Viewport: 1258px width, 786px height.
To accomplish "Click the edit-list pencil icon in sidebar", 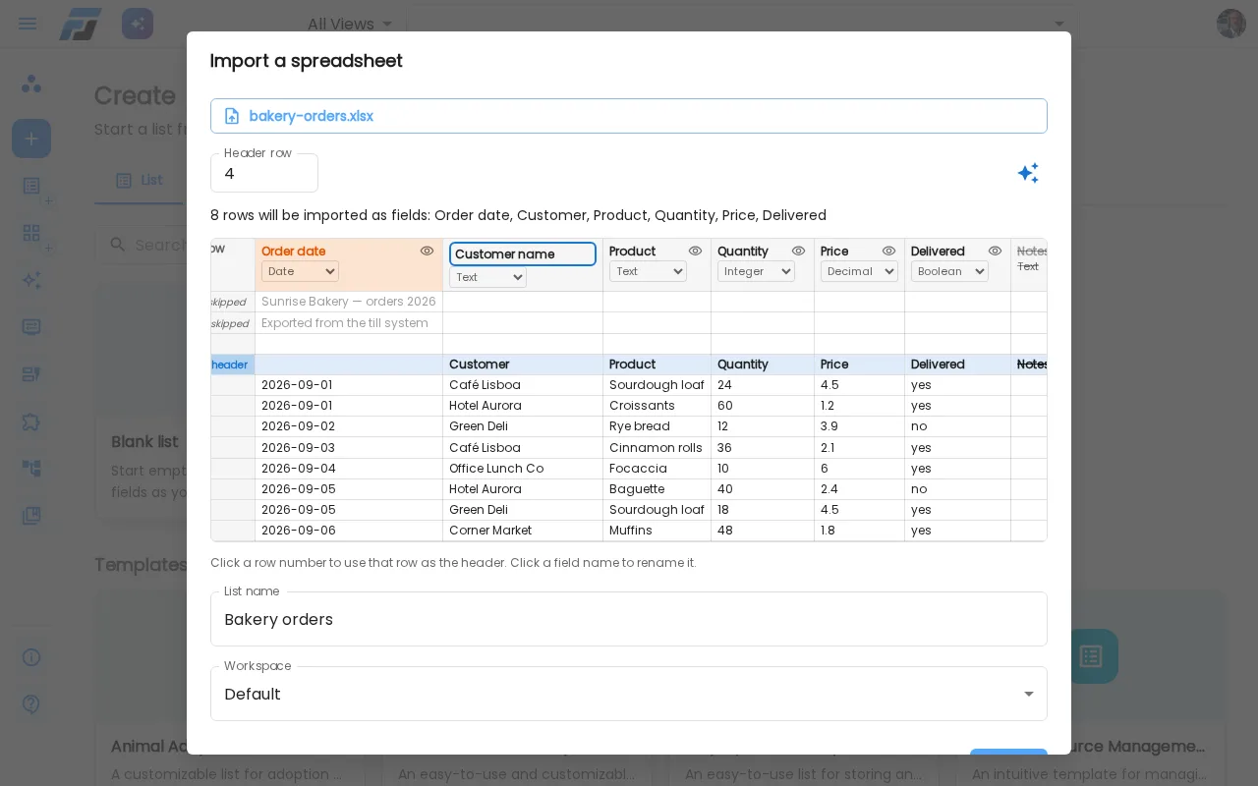I will pyautogui.click(x=31, y=374).
